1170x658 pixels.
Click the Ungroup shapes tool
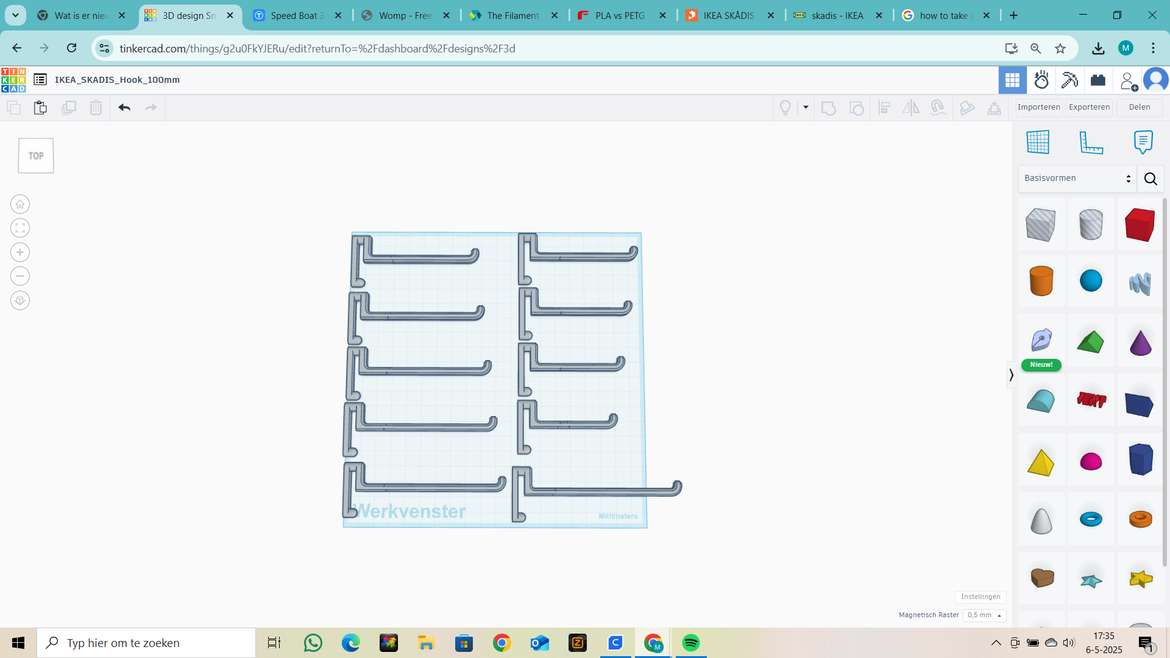coord(856,108)
